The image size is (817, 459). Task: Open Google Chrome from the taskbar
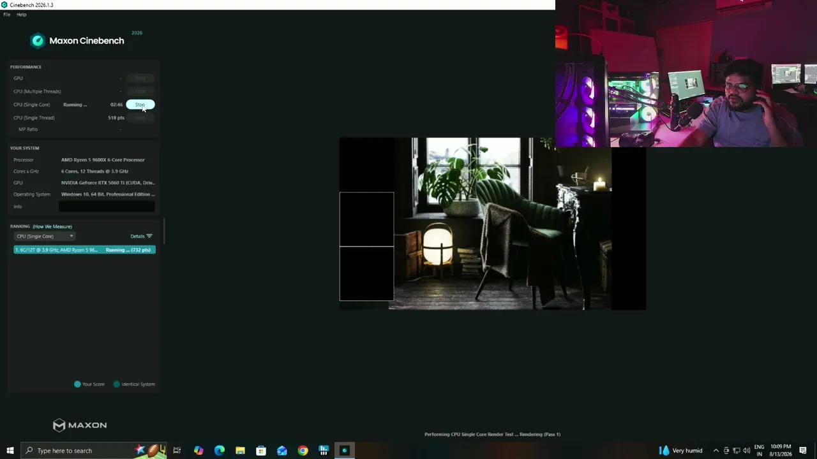(303, 451)
